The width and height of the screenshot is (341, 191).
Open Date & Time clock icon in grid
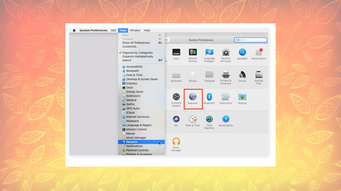tap(193, 119)
